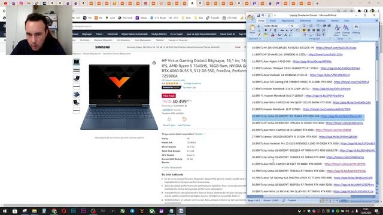Viewport: 383px width, 215px height.
Task: Cut the selection using ribbon scissors icon
Action: (x=259, y=26)
